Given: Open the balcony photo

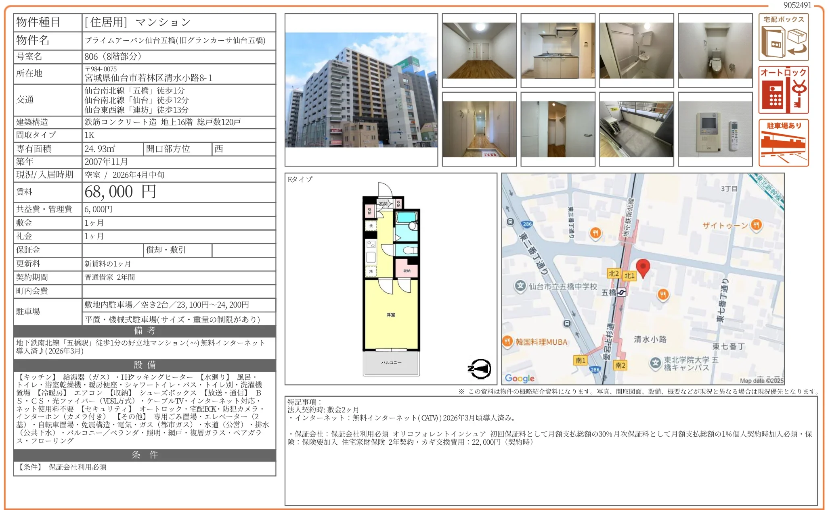Looking at the screenshot, I should (x=637, y=129).
